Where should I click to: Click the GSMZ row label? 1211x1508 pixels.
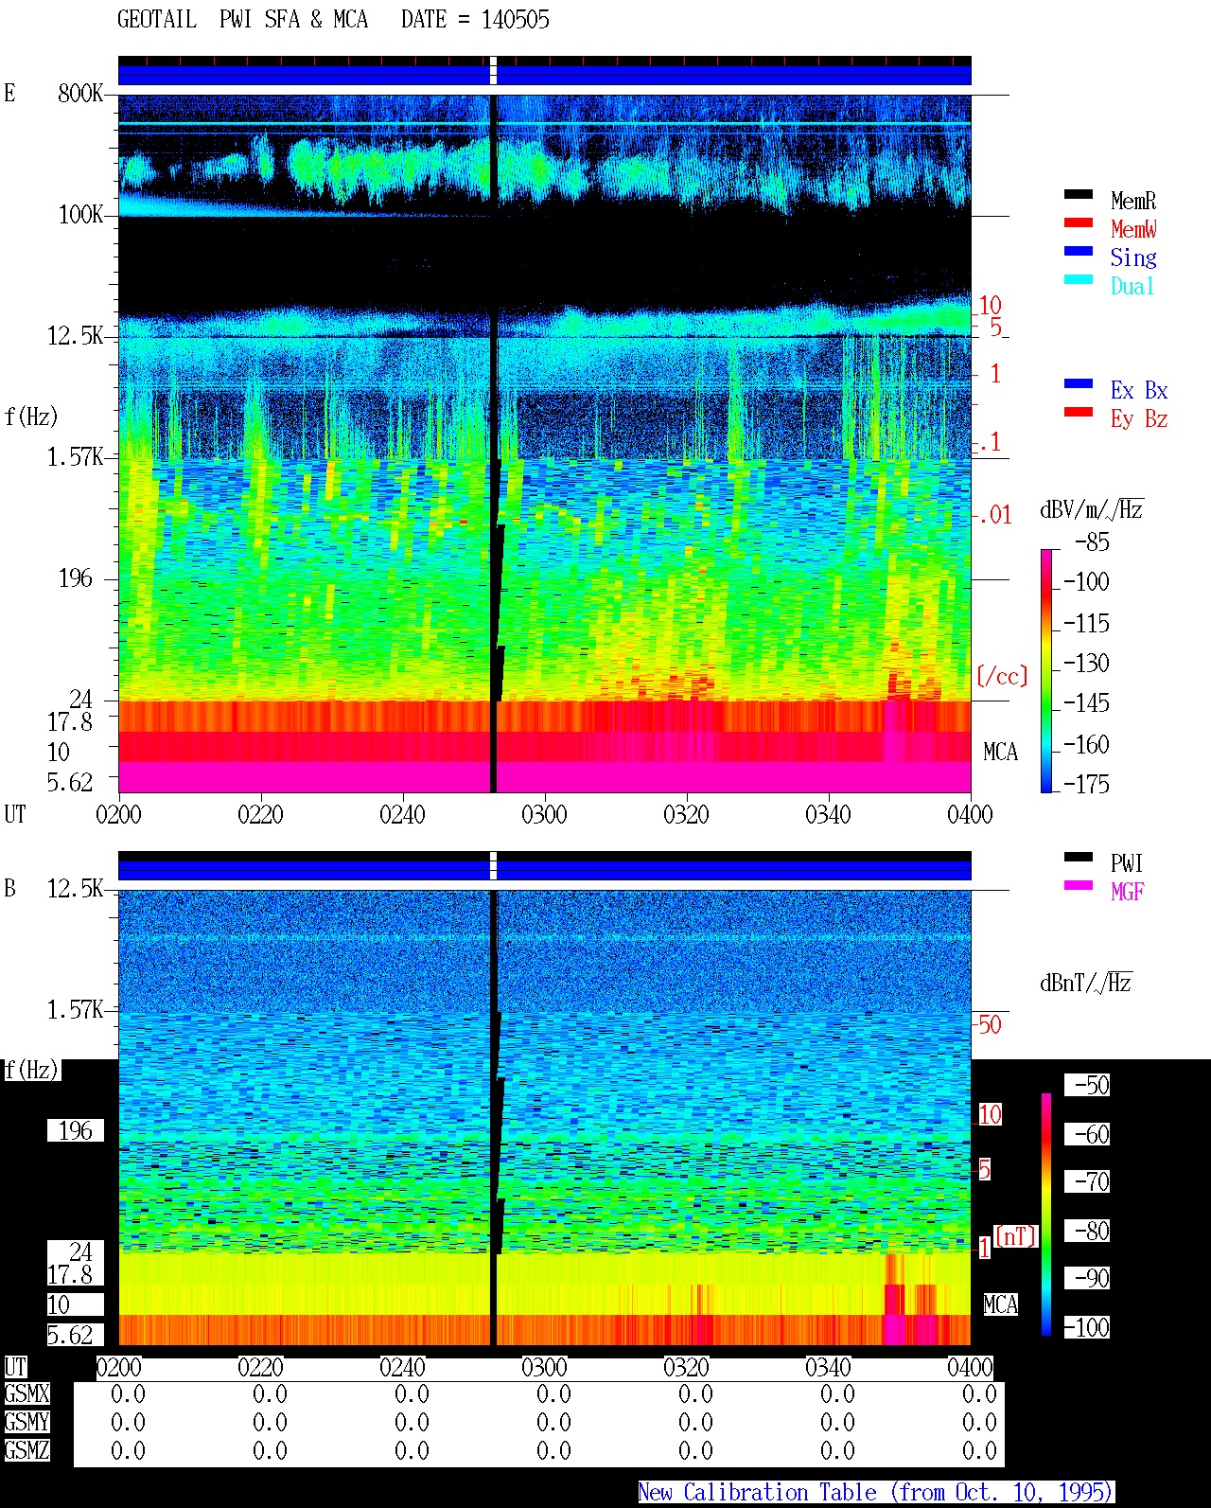(26, 1450)
